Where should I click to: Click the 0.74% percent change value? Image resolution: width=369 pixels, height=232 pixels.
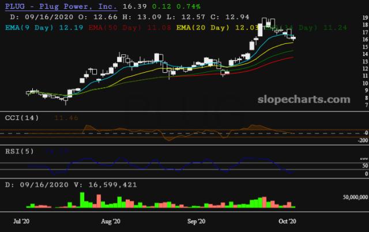point(188,6)
